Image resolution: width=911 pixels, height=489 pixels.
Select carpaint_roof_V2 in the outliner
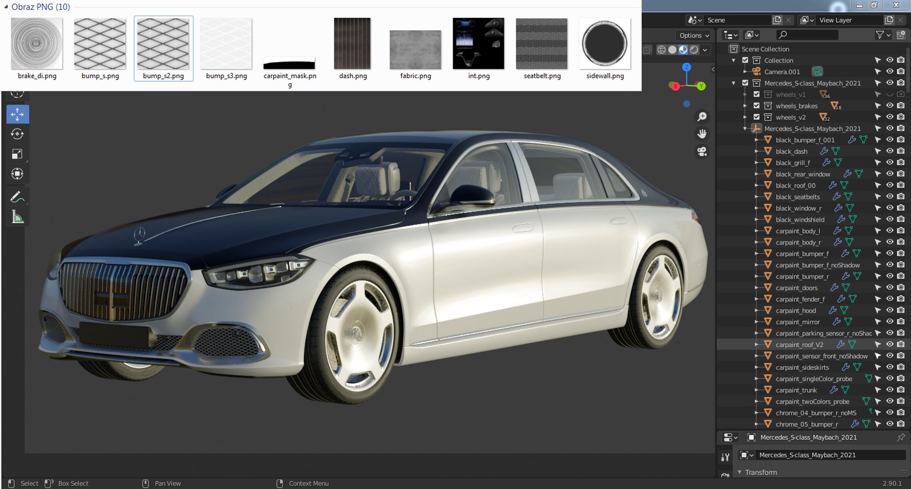[799, 345]
